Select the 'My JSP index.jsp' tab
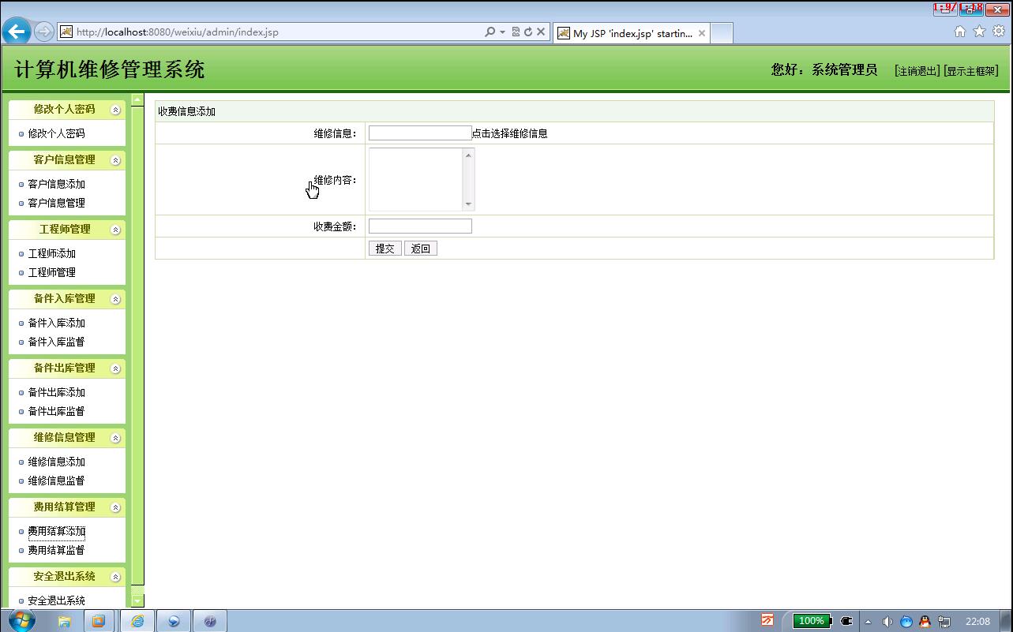 click(631, 33)
